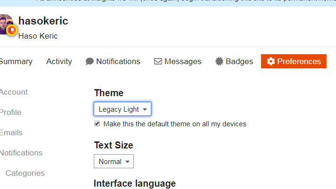Click the Badges certificate icon
Viewport: 336px width, 189px height.
219,62
